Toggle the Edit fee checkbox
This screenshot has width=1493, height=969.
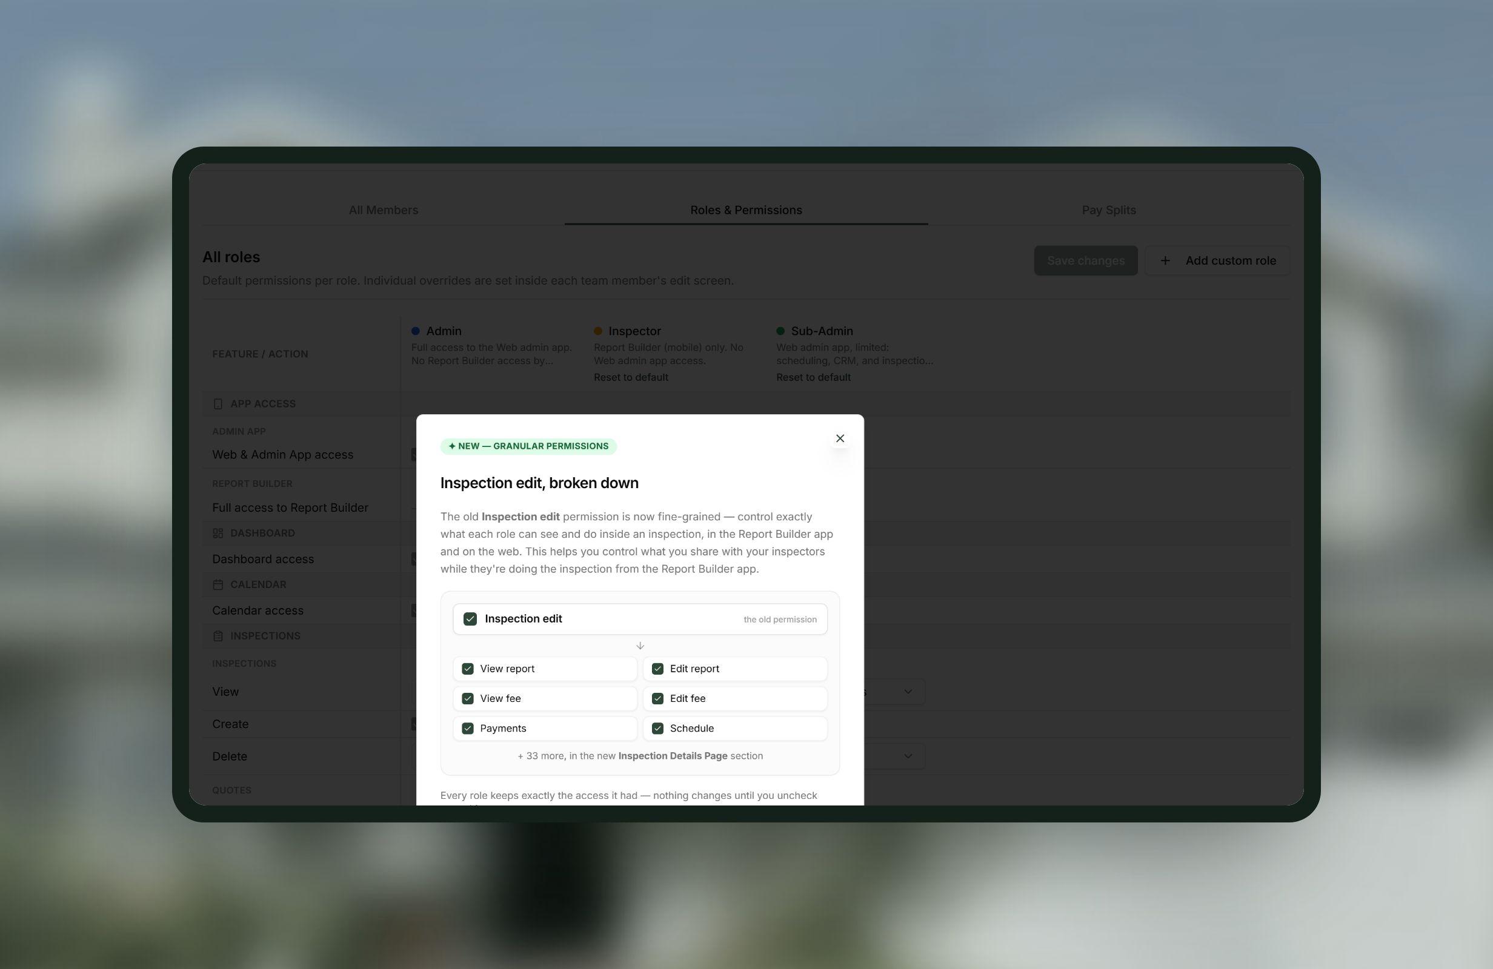tap(657, 699)
